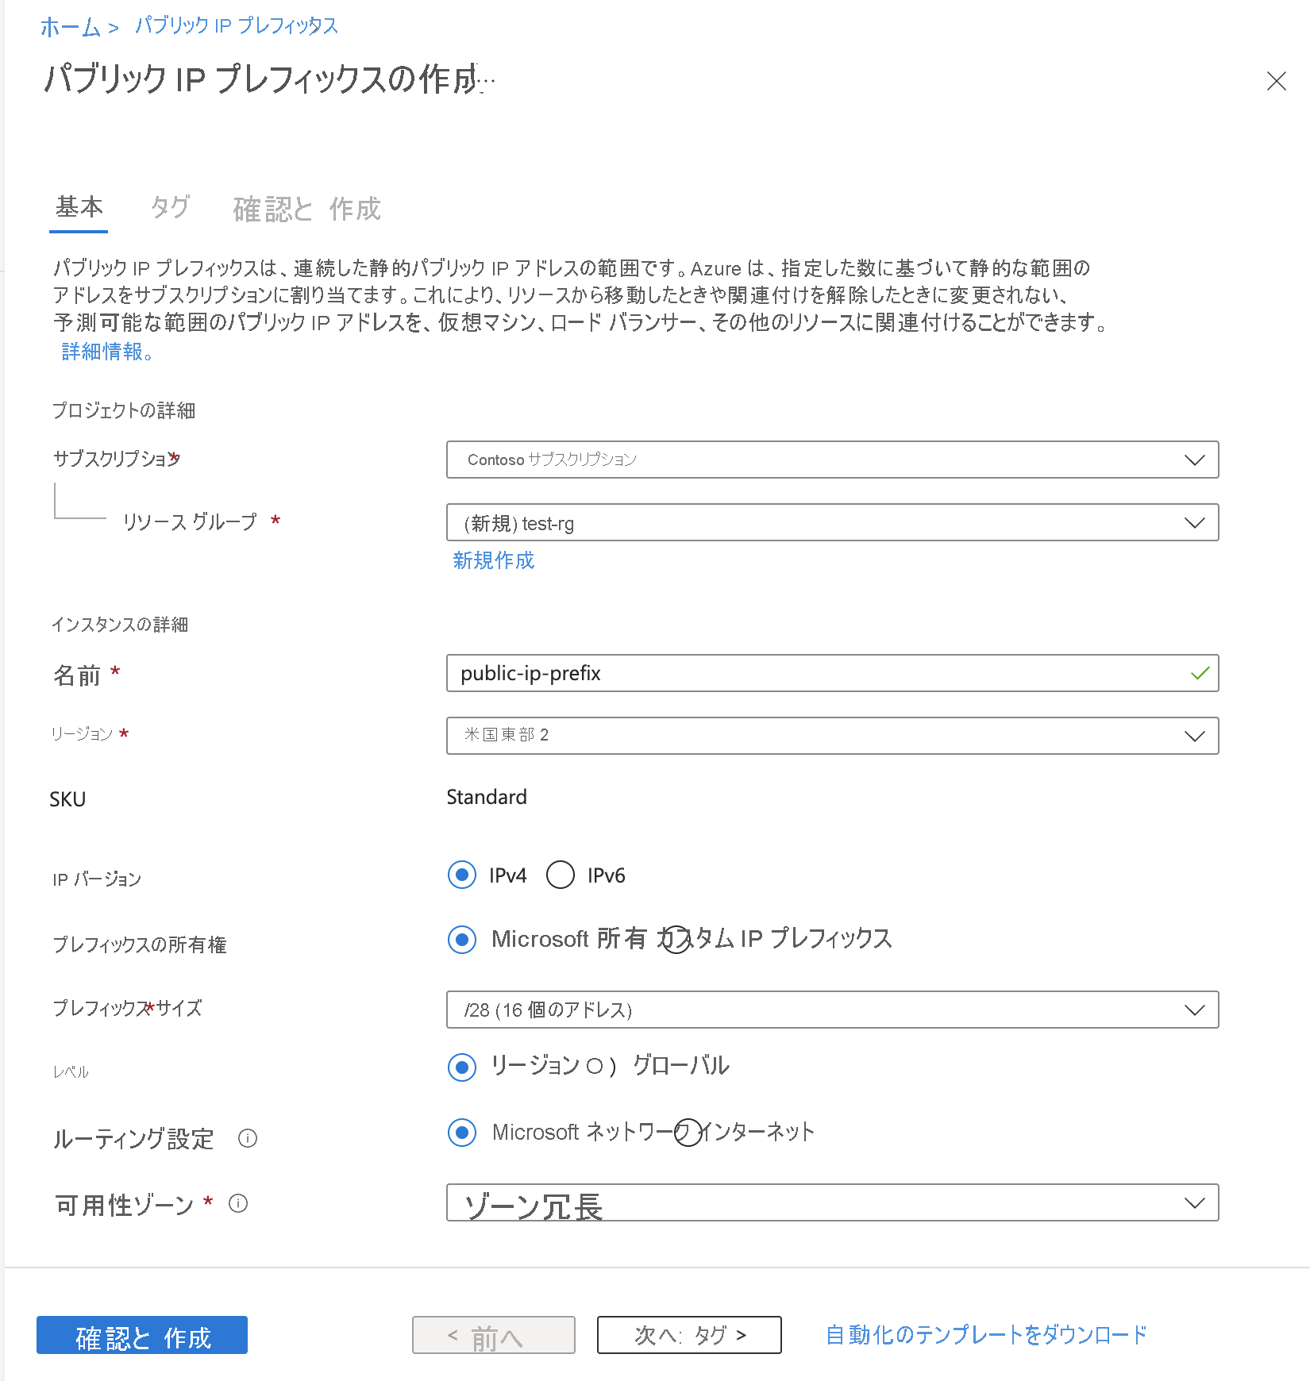Screen dimensions: 1310x1381
Task: Open the サブスクリプション dropdown
Action: pyautogui.click(x=832, y=460)
